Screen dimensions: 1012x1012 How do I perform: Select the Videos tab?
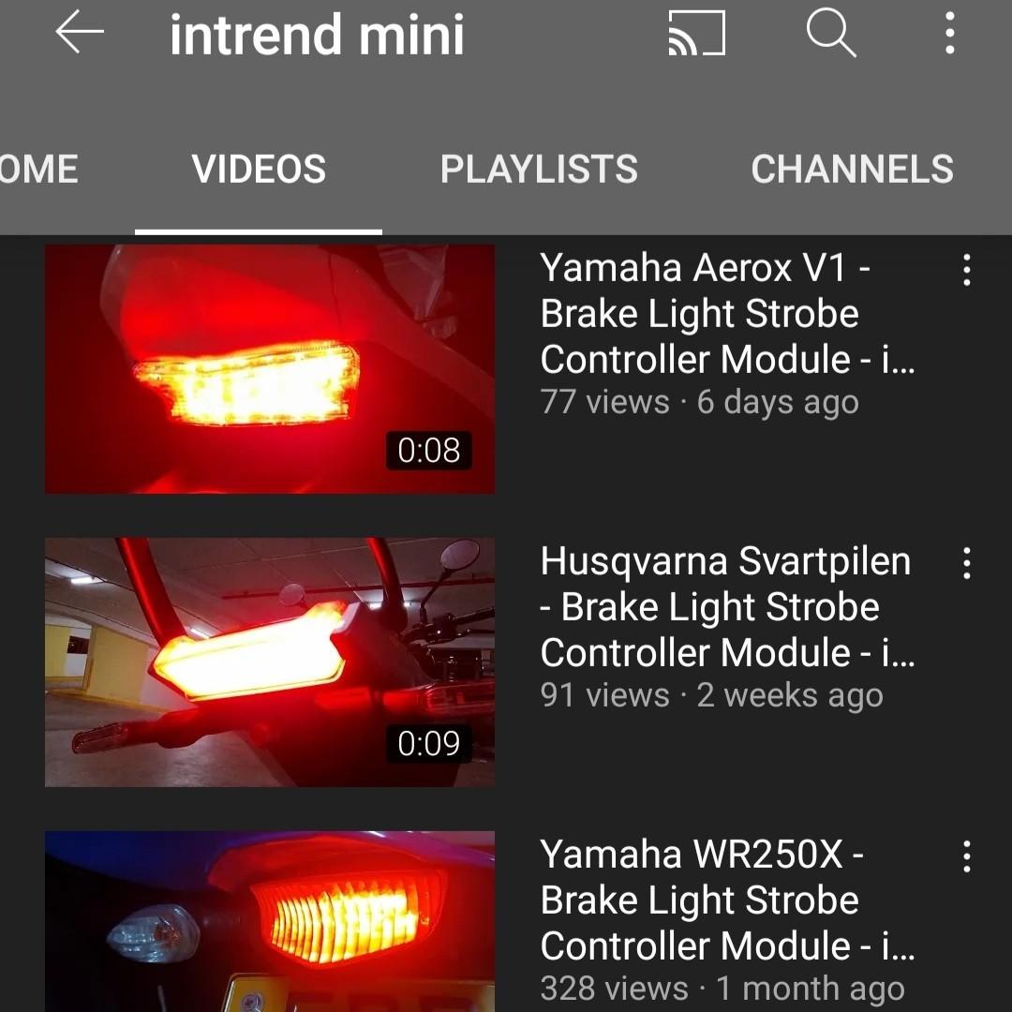pyautogui.click(x=259, y=169)
